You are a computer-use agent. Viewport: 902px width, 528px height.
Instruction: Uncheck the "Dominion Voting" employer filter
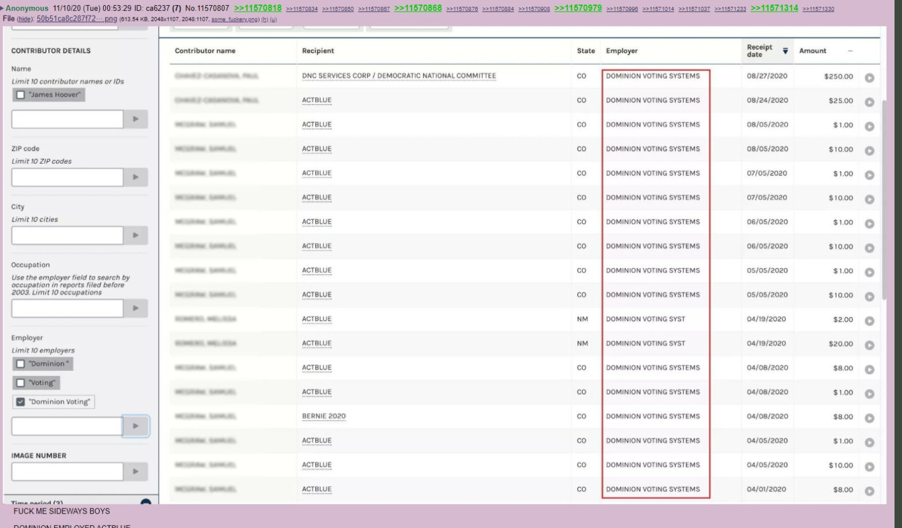coord(21,402)
